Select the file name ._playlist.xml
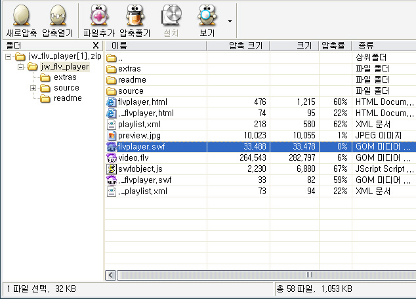The height and width of the screenshot is (299, 416). coord(143,191)
